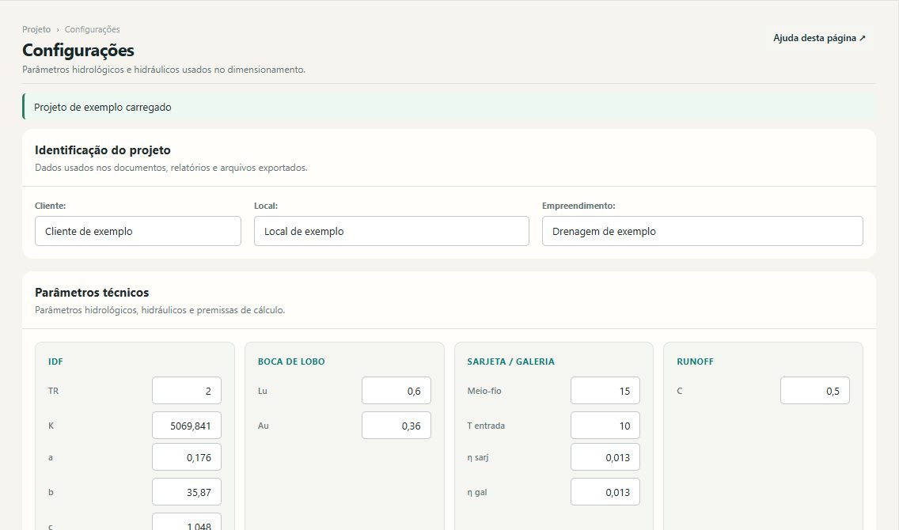
Task: Select the T entrada value field
Action: point(605,426)
